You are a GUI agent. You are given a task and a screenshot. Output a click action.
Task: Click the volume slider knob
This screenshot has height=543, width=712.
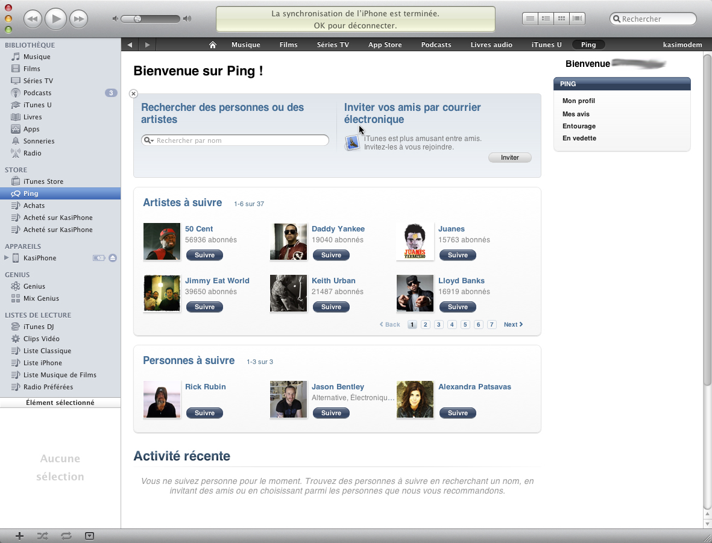(137, 19)
